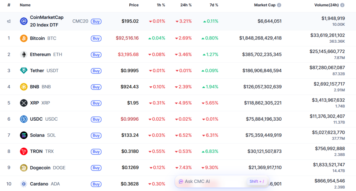Click the Bitcoin logo icon
The width and height of the screenshot is (356, 191).
(x=24, y=38)
